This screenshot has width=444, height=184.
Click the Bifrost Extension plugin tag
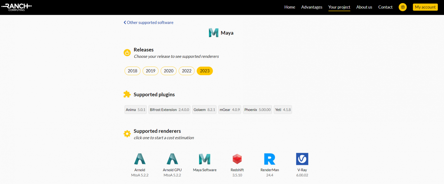169,110
